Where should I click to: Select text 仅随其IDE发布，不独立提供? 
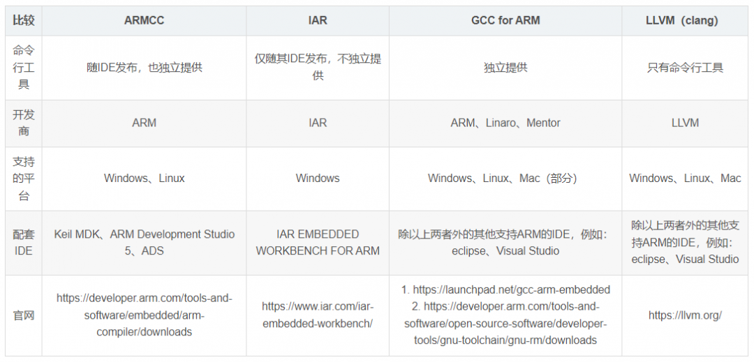tap(318, 67)
